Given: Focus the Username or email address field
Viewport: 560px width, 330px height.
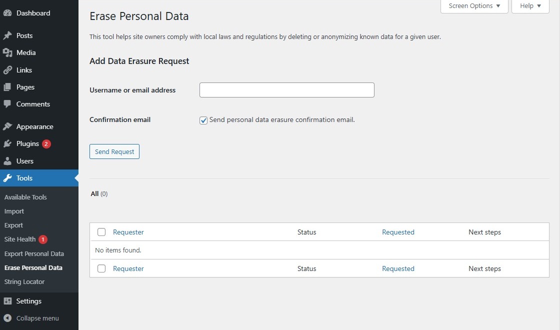Looking at the screenshot, I should coord(287,90).
